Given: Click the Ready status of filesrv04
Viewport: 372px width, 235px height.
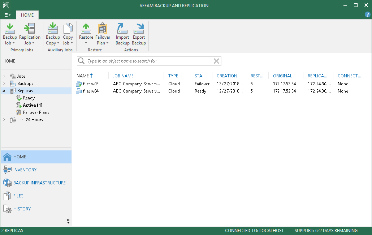Looking at the screenshot, I should 200,91.
